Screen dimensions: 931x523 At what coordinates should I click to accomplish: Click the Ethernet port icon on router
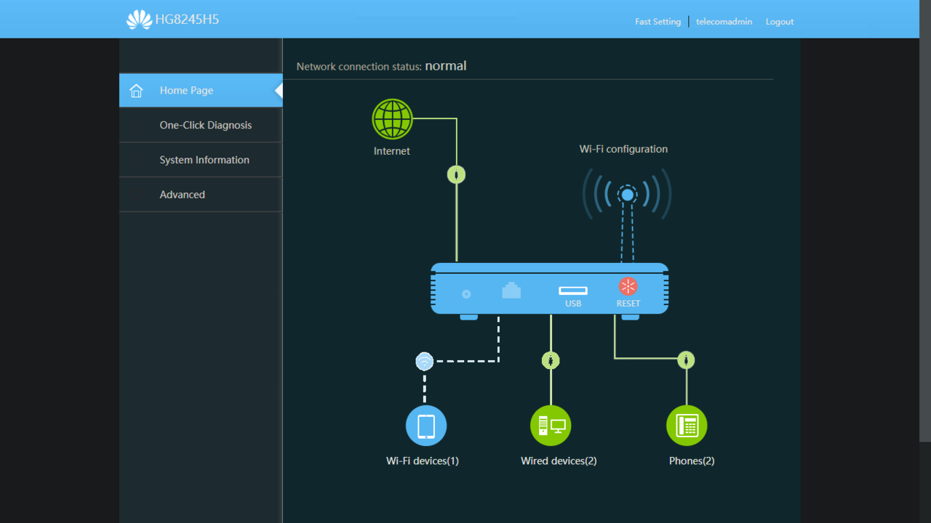[x=511, y=291]
